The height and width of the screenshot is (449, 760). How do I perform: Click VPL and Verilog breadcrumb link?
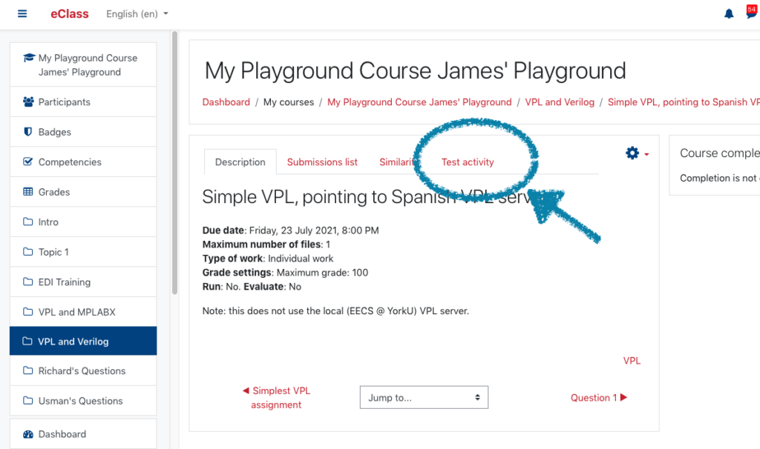coord(560,102)
